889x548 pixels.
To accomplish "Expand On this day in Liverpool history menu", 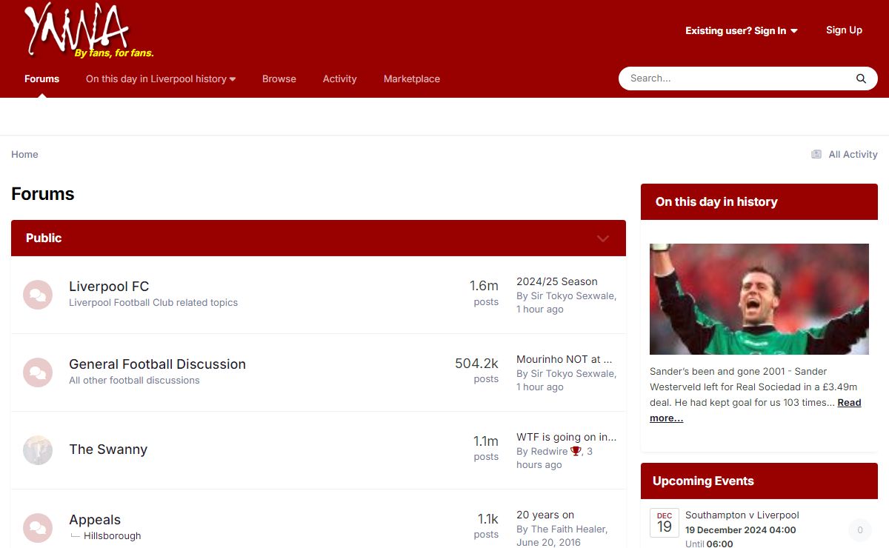I will point(161,78).
